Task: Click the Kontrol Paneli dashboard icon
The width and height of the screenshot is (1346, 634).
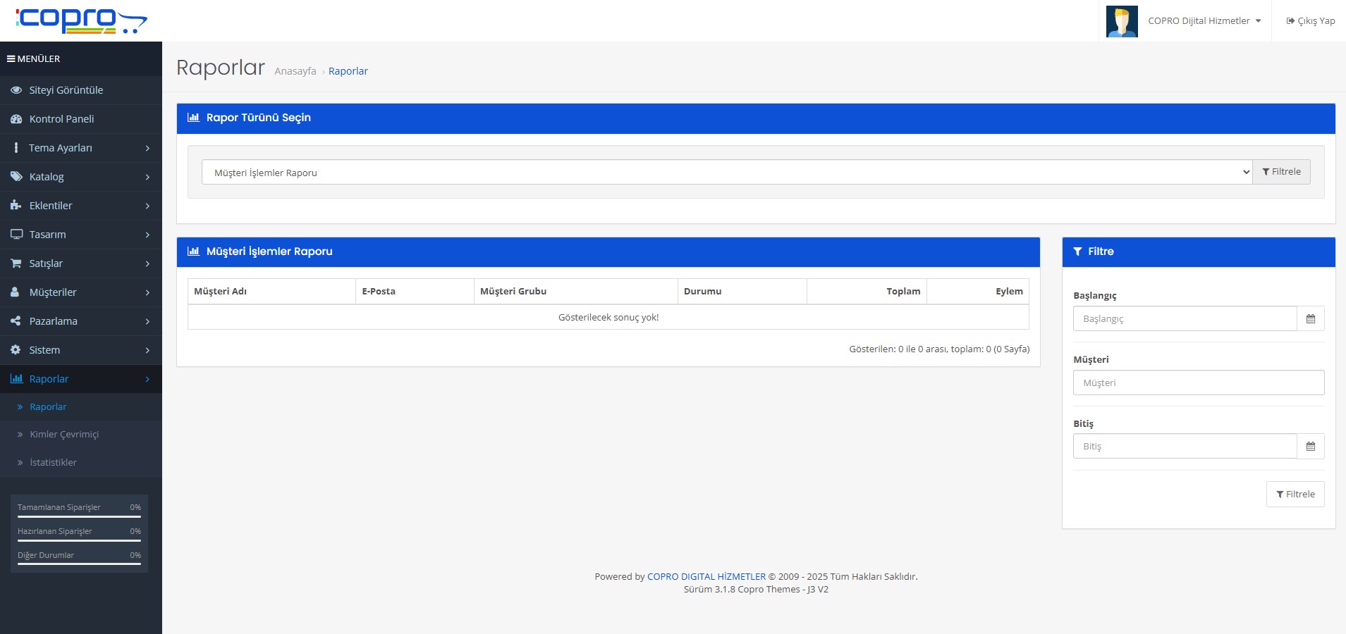Action: click(16, 119)
